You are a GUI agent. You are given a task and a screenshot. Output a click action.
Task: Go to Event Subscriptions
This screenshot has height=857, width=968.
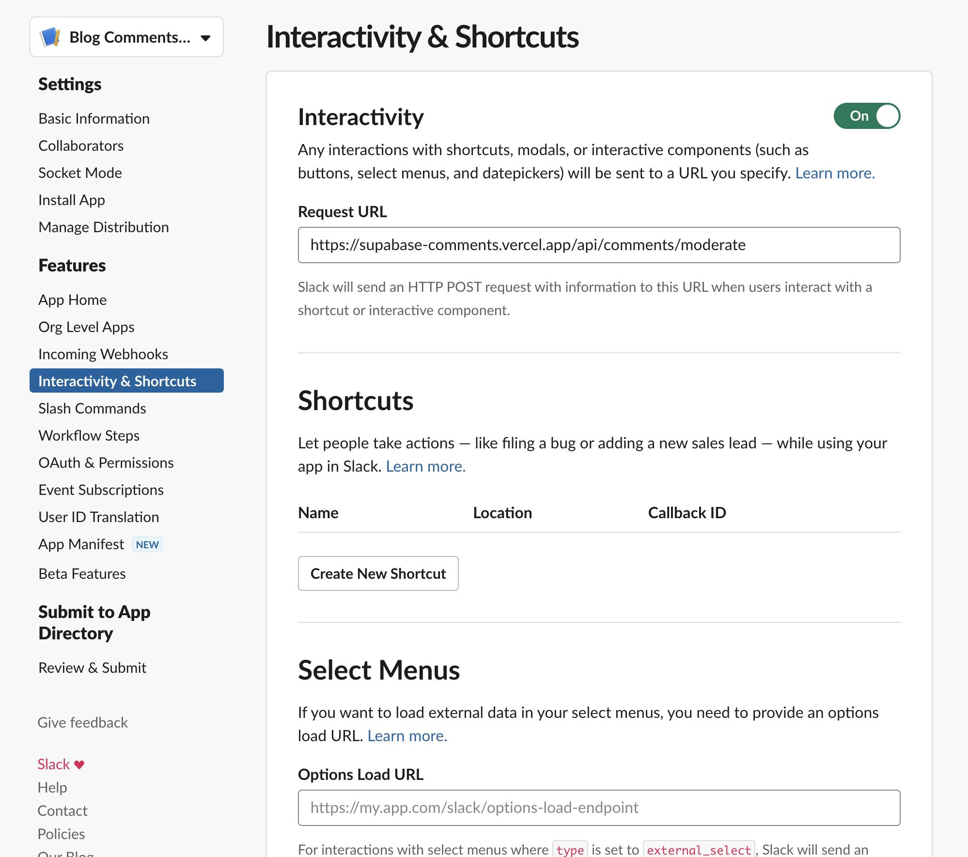pos(101,490)
